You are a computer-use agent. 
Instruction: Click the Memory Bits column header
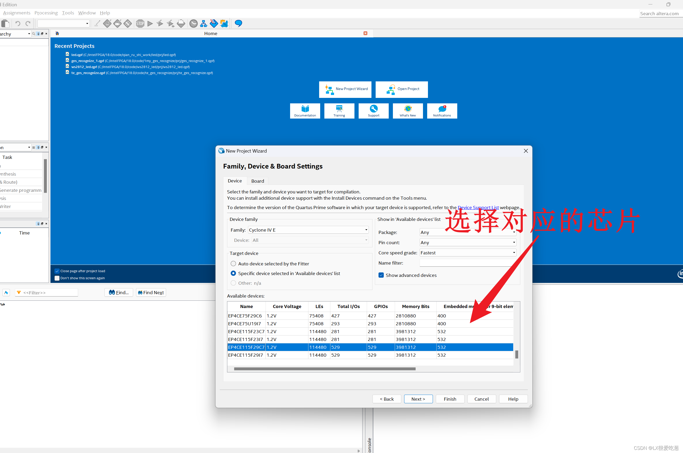point(415,306)
